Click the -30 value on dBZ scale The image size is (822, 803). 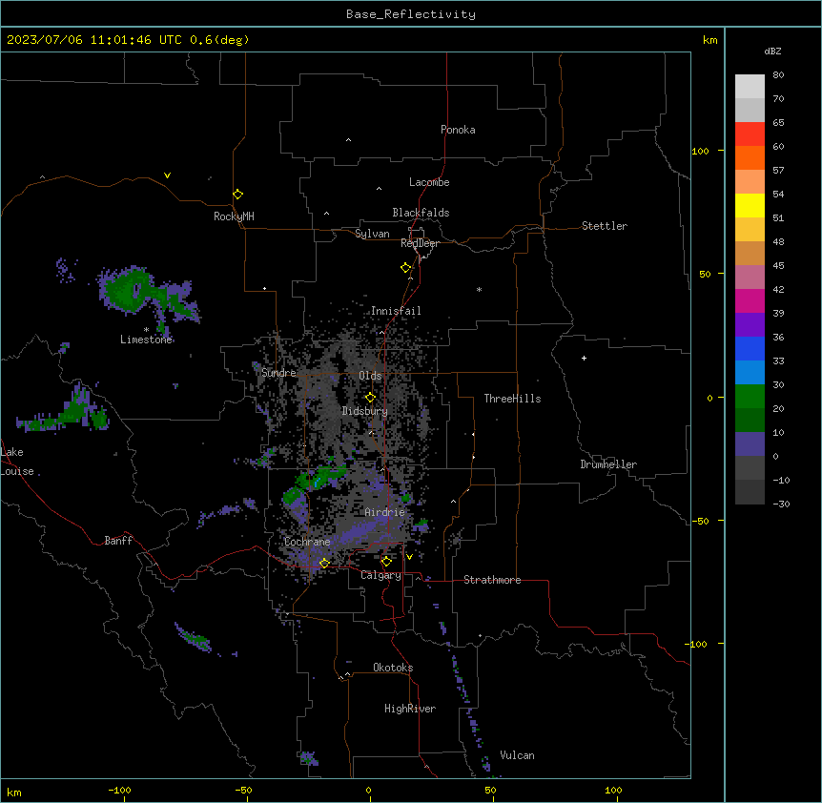pyautogui.click(x=781, y=504)
